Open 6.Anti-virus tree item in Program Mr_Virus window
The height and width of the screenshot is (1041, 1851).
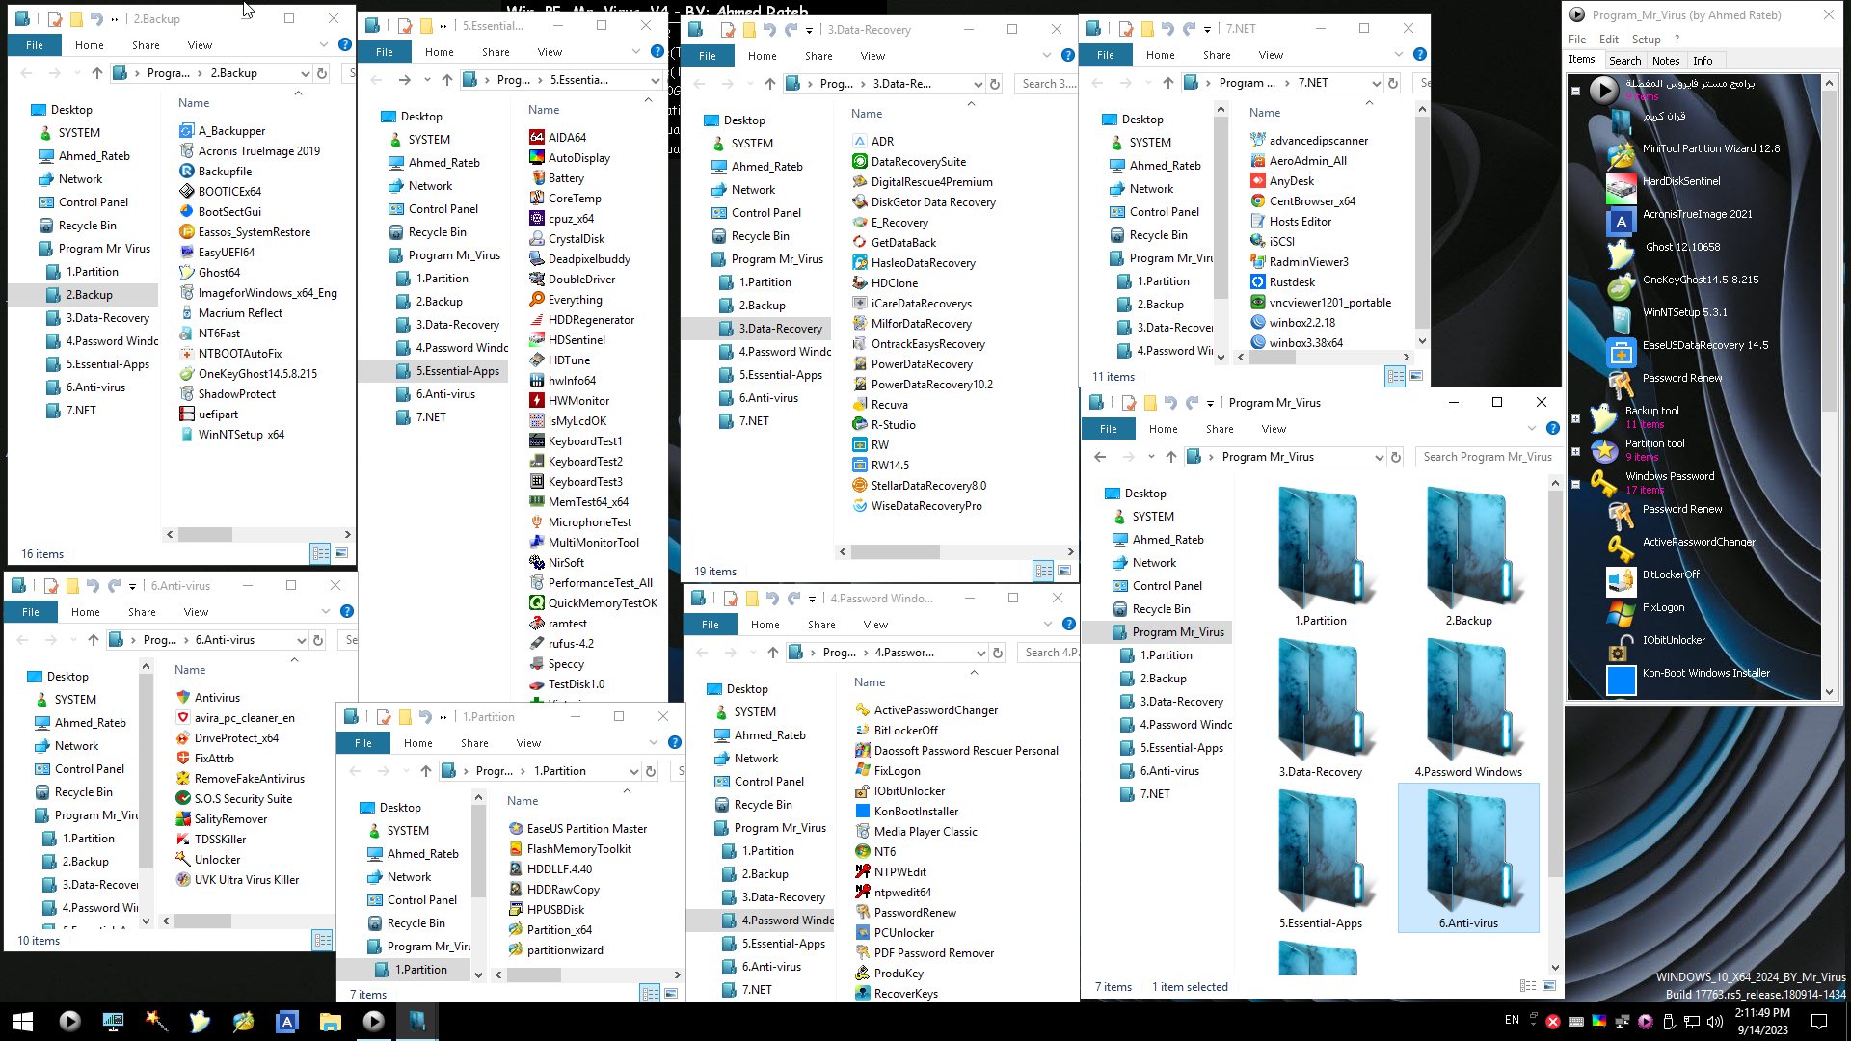[x=1169, y=771]
